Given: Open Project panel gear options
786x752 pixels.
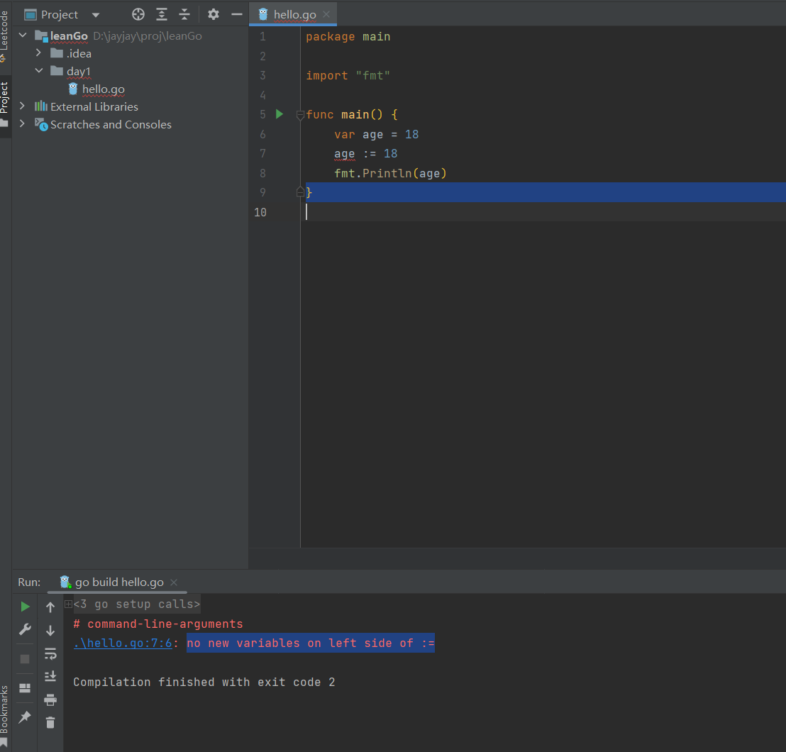Looking at the screenshot, I should point(214,14).
